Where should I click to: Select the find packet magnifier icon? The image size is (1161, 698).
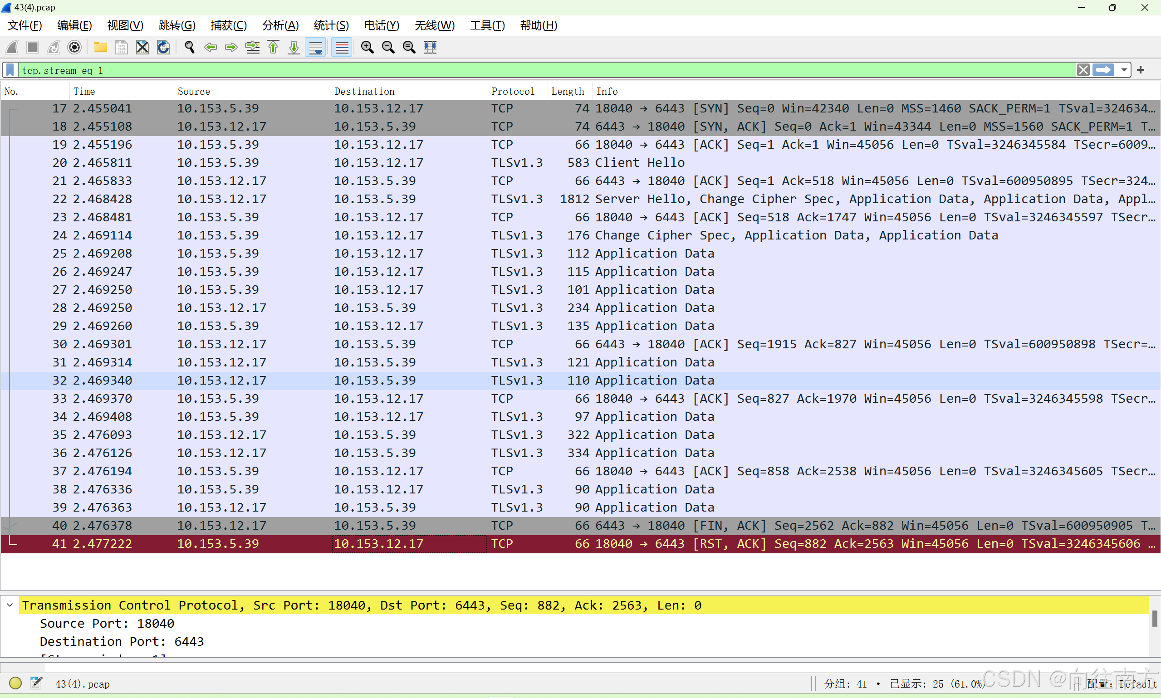[x=189, y=47]
